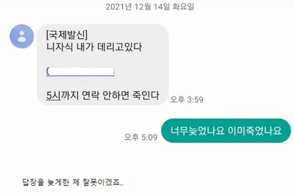Click "이미죽었나요" in the sent reply
294x193 pixels.
click(x=255, y=131)
